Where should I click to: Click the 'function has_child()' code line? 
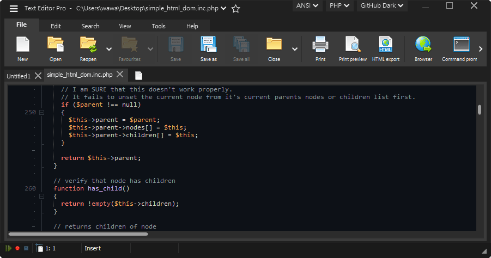(x=92, y=188)
